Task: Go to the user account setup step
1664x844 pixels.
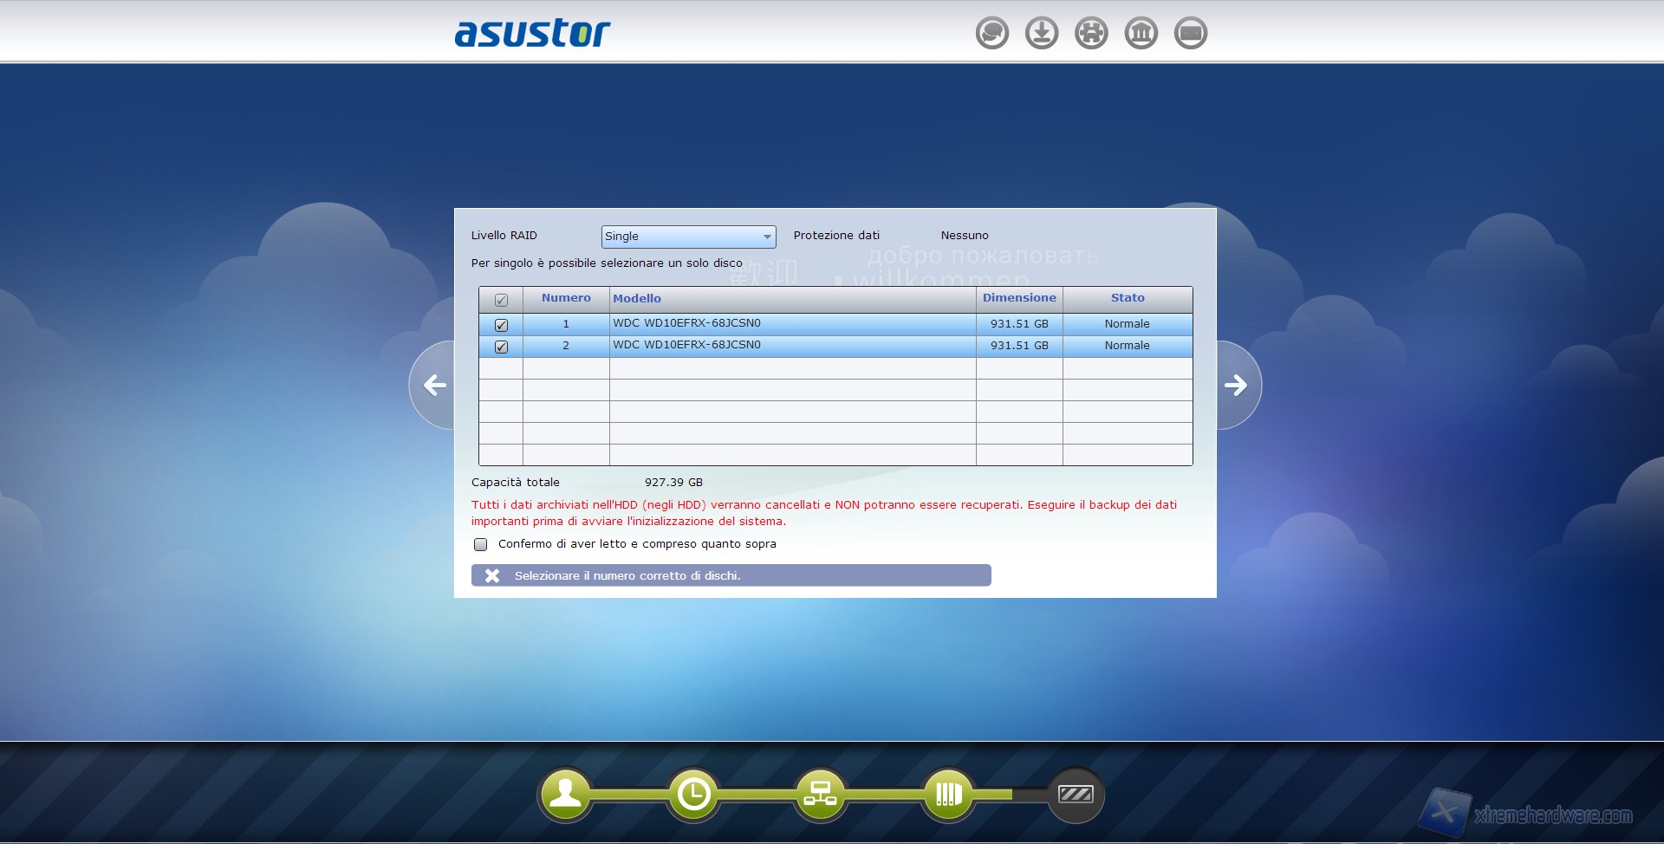Action: [565, 794]
